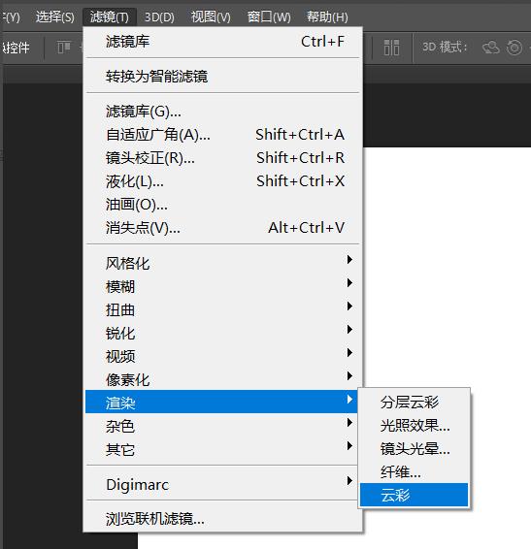Expand the 像素化 submenu
The image size is (531, 549).
[x=222, y=379]
